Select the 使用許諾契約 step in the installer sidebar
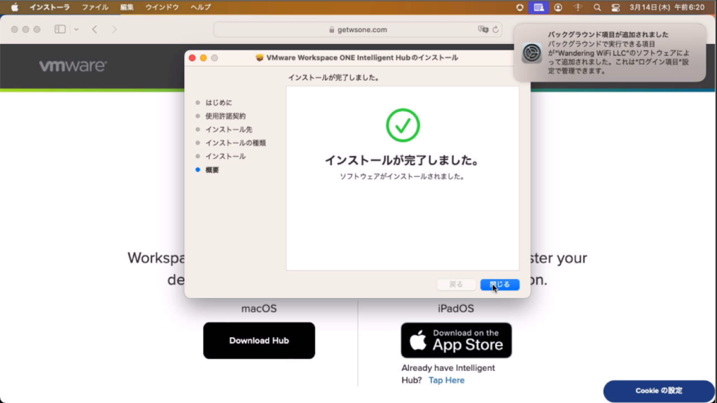717x403 pixels. click(x=225, y=116)
